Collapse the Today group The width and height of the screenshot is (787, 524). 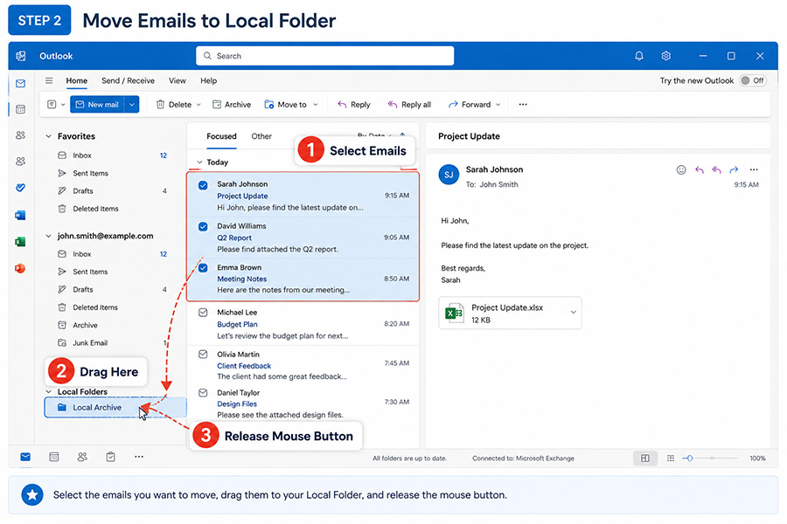pyautogui.click(x=199, y=162)
